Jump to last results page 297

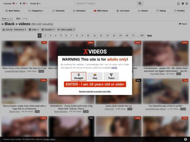click(142, 35)
